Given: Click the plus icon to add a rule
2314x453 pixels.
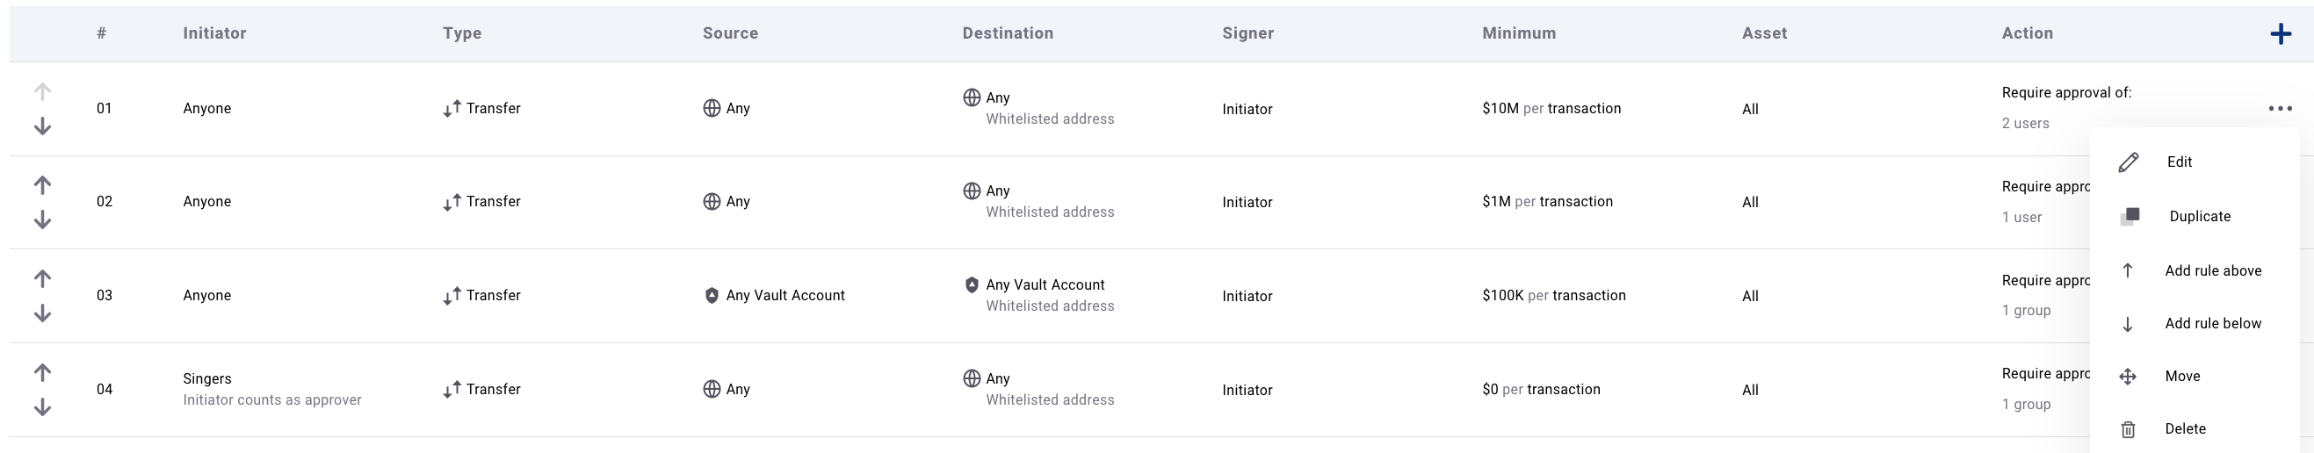Looking at the screenshot, I should [x=2280, y=34].
